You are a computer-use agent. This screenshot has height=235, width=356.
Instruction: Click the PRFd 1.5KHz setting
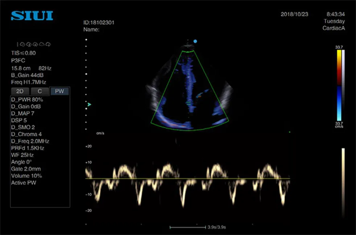point(28,148)
